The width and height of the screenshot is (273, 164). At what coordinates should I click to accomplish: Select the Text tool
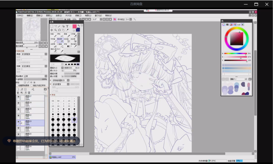point(67,26)
